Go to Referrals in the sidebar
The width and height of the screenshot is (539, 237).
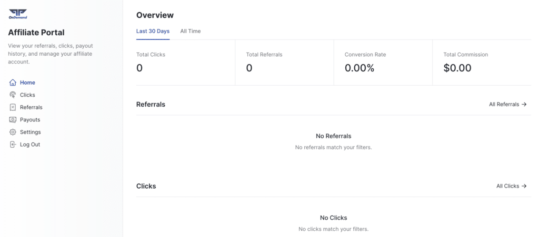point(31,107)
